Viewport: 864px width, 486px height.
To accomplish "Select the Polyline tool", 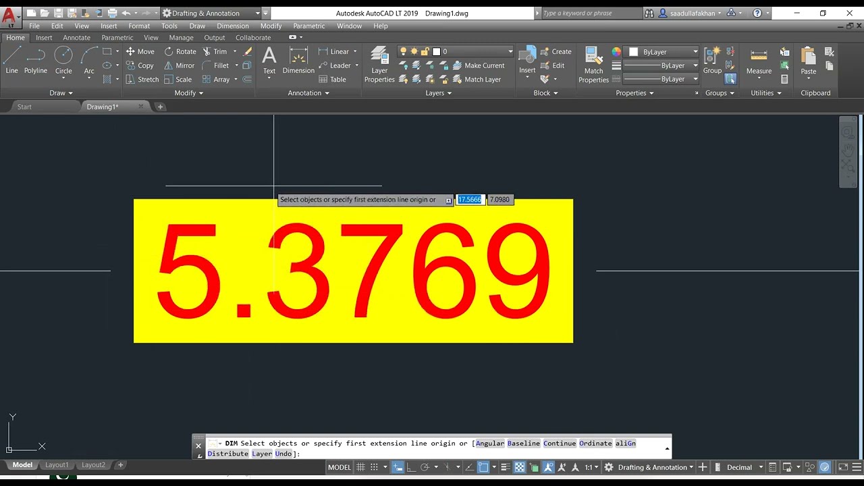I will 36,61.
